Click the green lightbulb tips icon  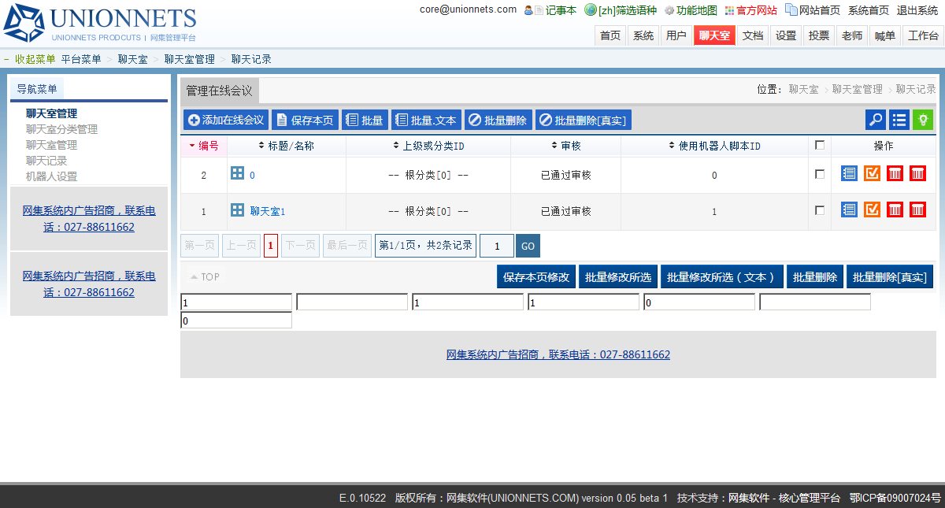[922, 120]
